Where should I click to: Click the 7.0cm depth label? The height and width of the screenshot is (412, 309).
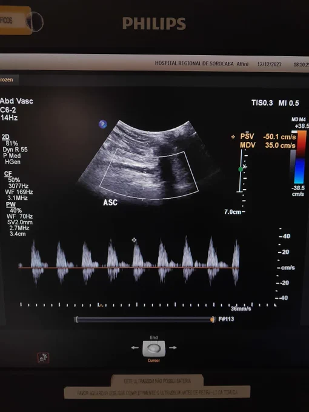coord(233,212)
